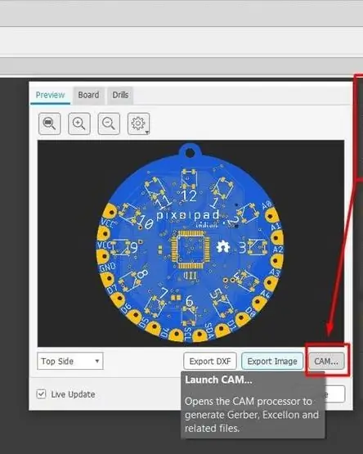The width and height of the screenshot is (363, 454).
Task: Click the zoom-to-fit magnifier icon
Action: point(50,124)
